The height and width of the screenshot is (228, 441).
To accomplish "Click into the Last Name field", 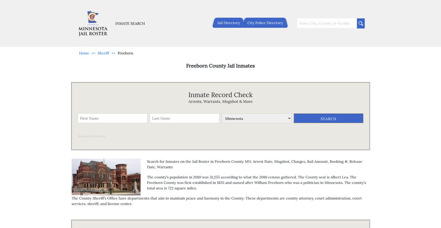I will (x=184, y=118).
